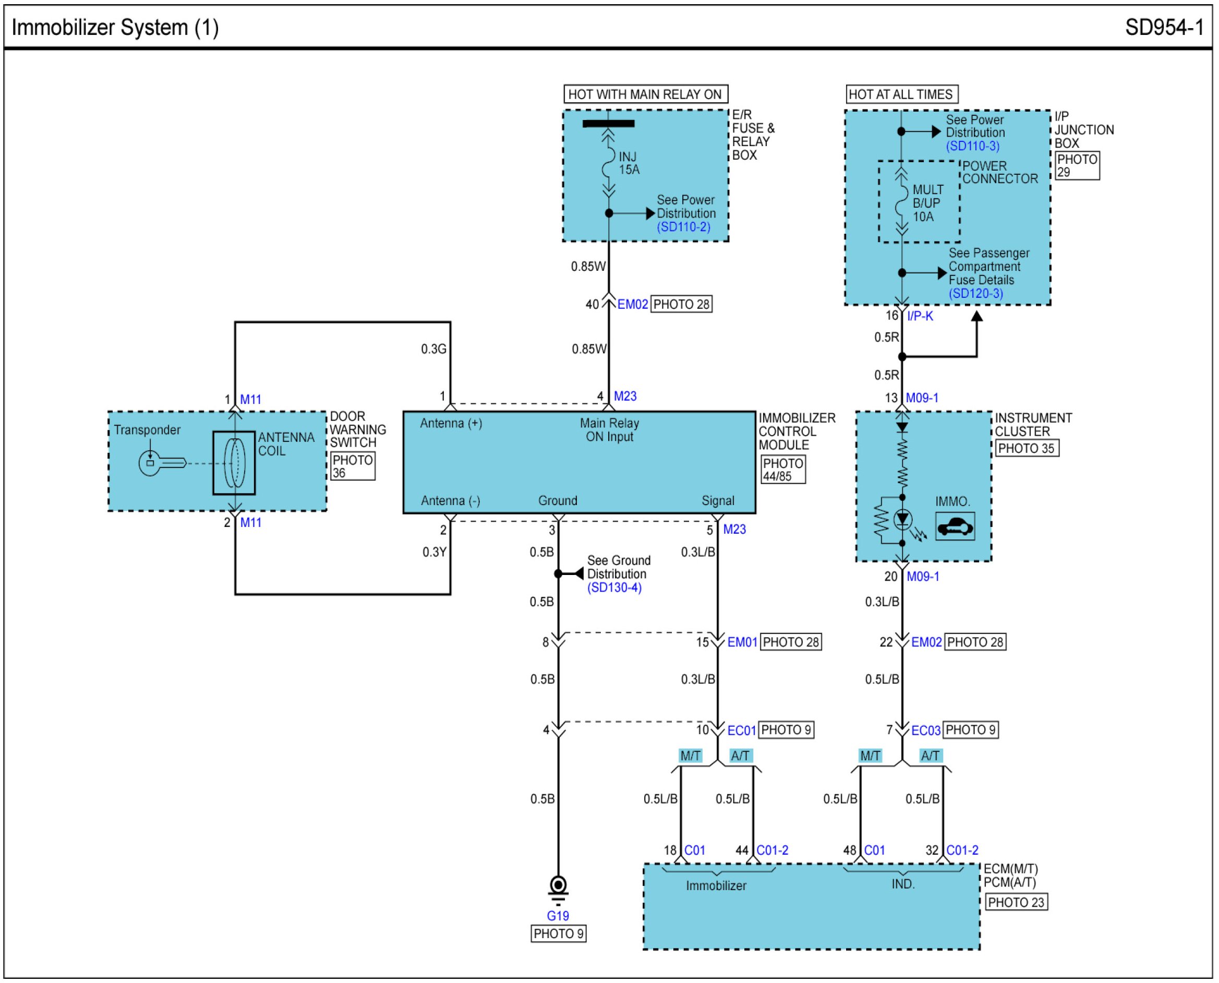Click the EM01 connector label
The image size is (1219, 983).
pos(742,642)
